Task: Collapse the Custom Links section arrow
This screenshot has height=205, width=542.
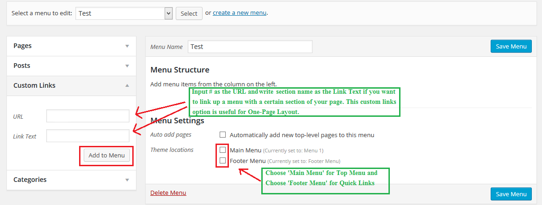Action: 127,86
